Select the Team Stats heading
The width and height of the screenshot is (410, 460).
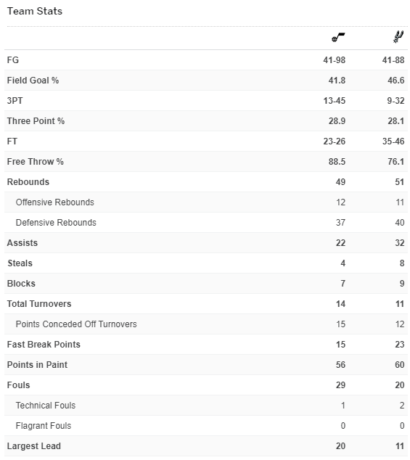[35, 11]
